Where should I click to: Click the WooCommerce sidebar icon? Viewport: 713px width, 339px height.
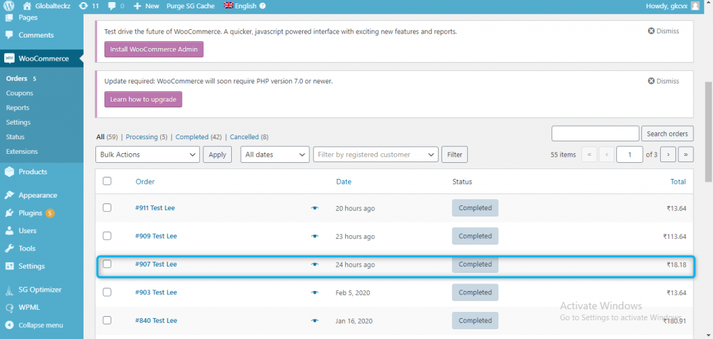9,58
